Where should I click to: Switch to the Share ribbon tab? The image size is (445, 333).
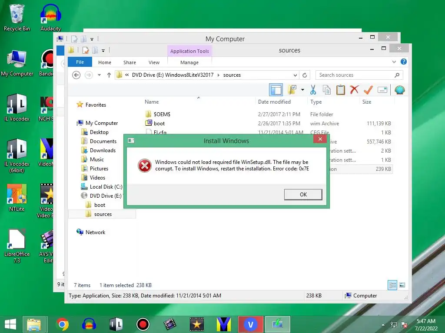pyautogui.click(x=130, y=62)
